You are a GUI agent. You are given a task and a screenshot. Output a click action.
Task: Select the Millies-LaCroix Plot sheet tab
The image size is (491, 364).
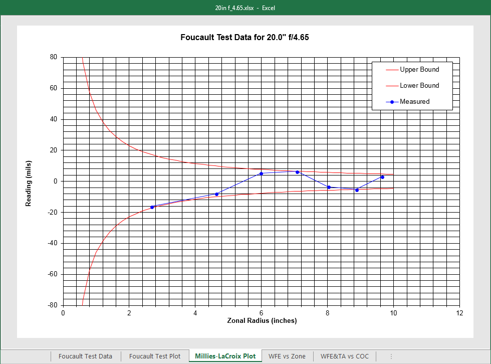(225, 356)
